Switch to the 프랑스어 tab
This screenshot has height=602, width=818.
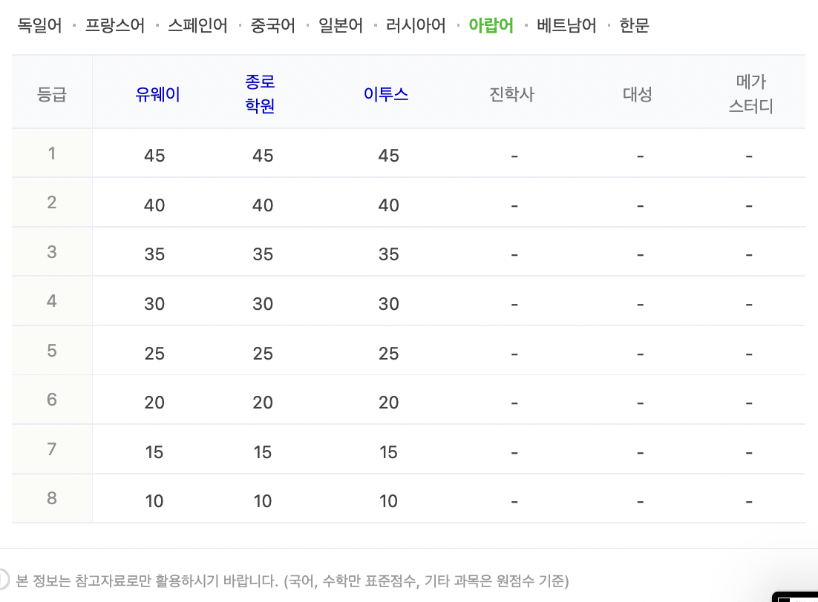pos(115,25)
